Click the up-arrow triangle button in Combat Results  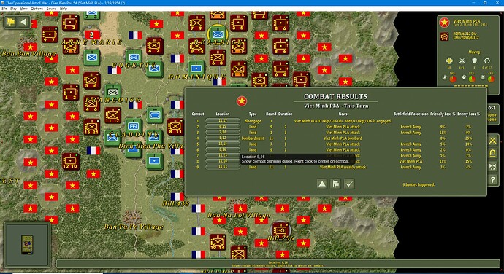click(321, 184)
